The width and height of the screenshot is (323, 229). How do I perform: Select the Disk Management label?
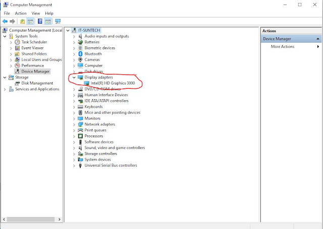coord(37,83)
